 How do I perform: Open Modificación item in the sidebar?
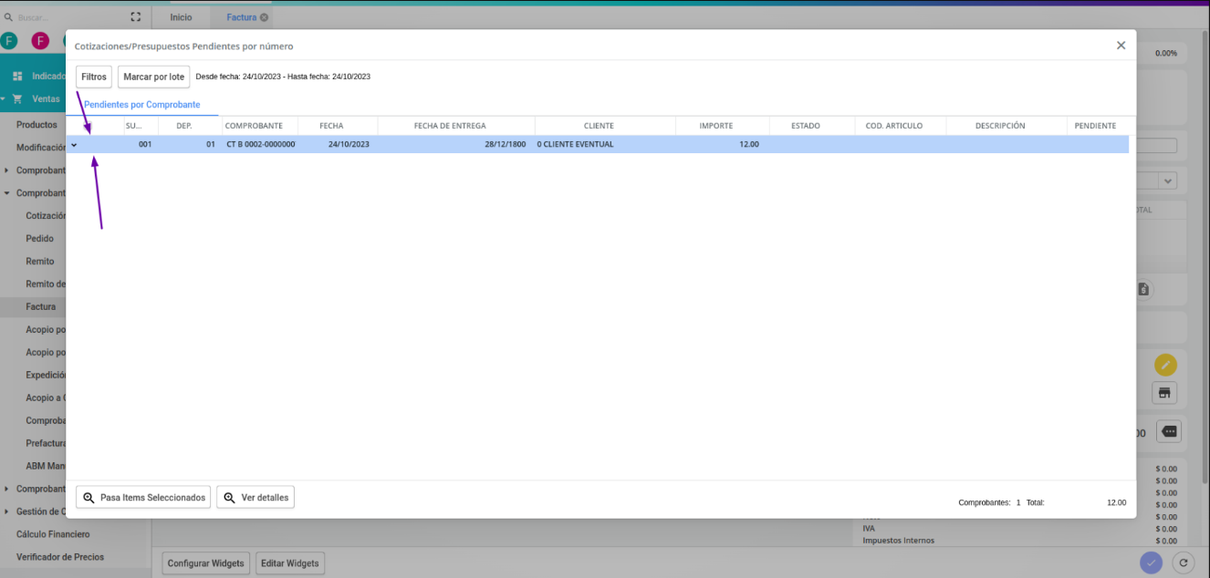pos(40,148)
